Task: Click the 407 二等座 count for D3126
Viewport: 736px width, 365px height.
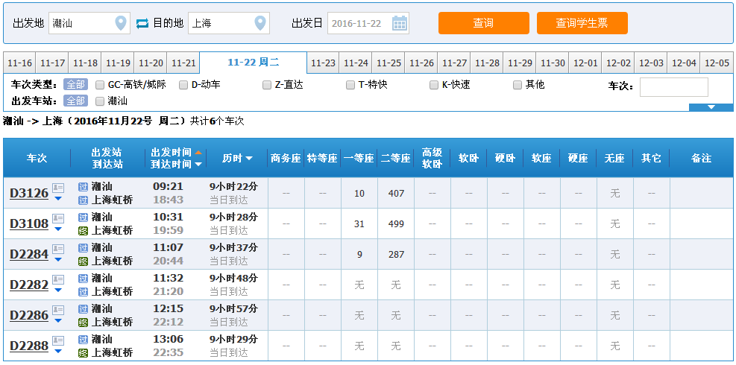Action: pyautogui.click(x=396, y=193)
